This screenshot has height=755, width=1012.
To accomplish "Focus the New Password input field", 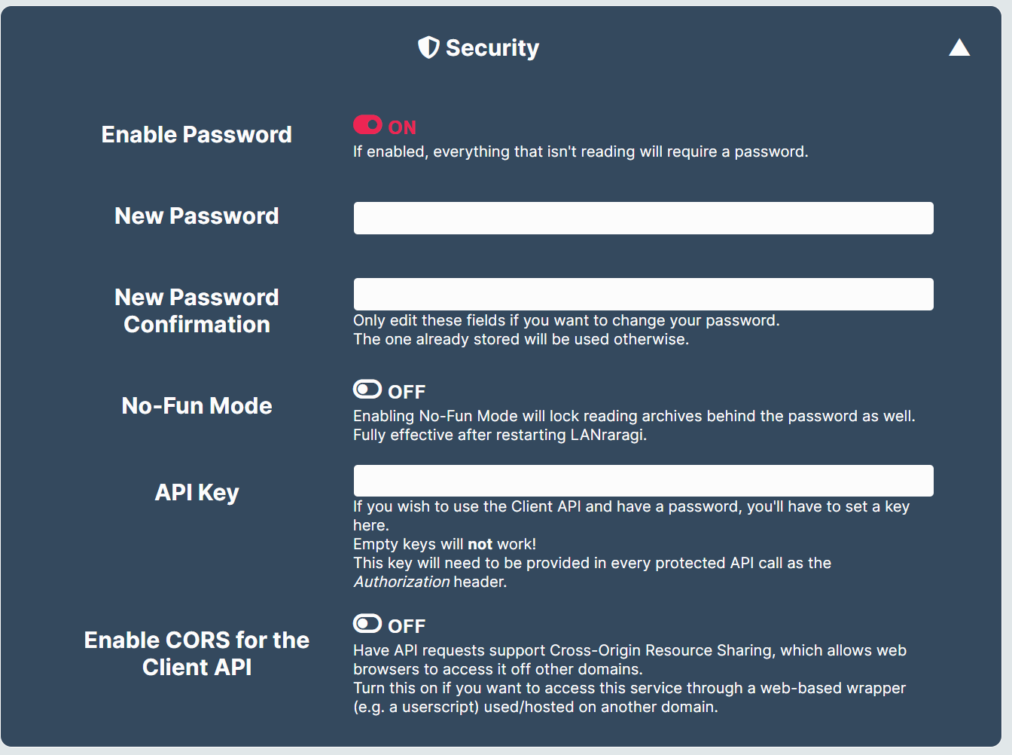I will 644,218.
